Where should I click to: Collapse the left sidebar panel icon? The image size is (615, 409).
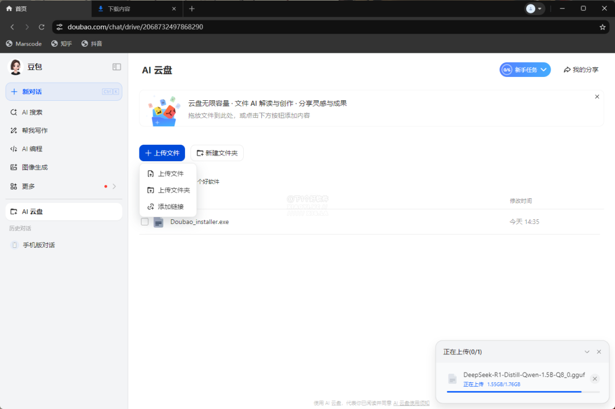pos(117,67)
